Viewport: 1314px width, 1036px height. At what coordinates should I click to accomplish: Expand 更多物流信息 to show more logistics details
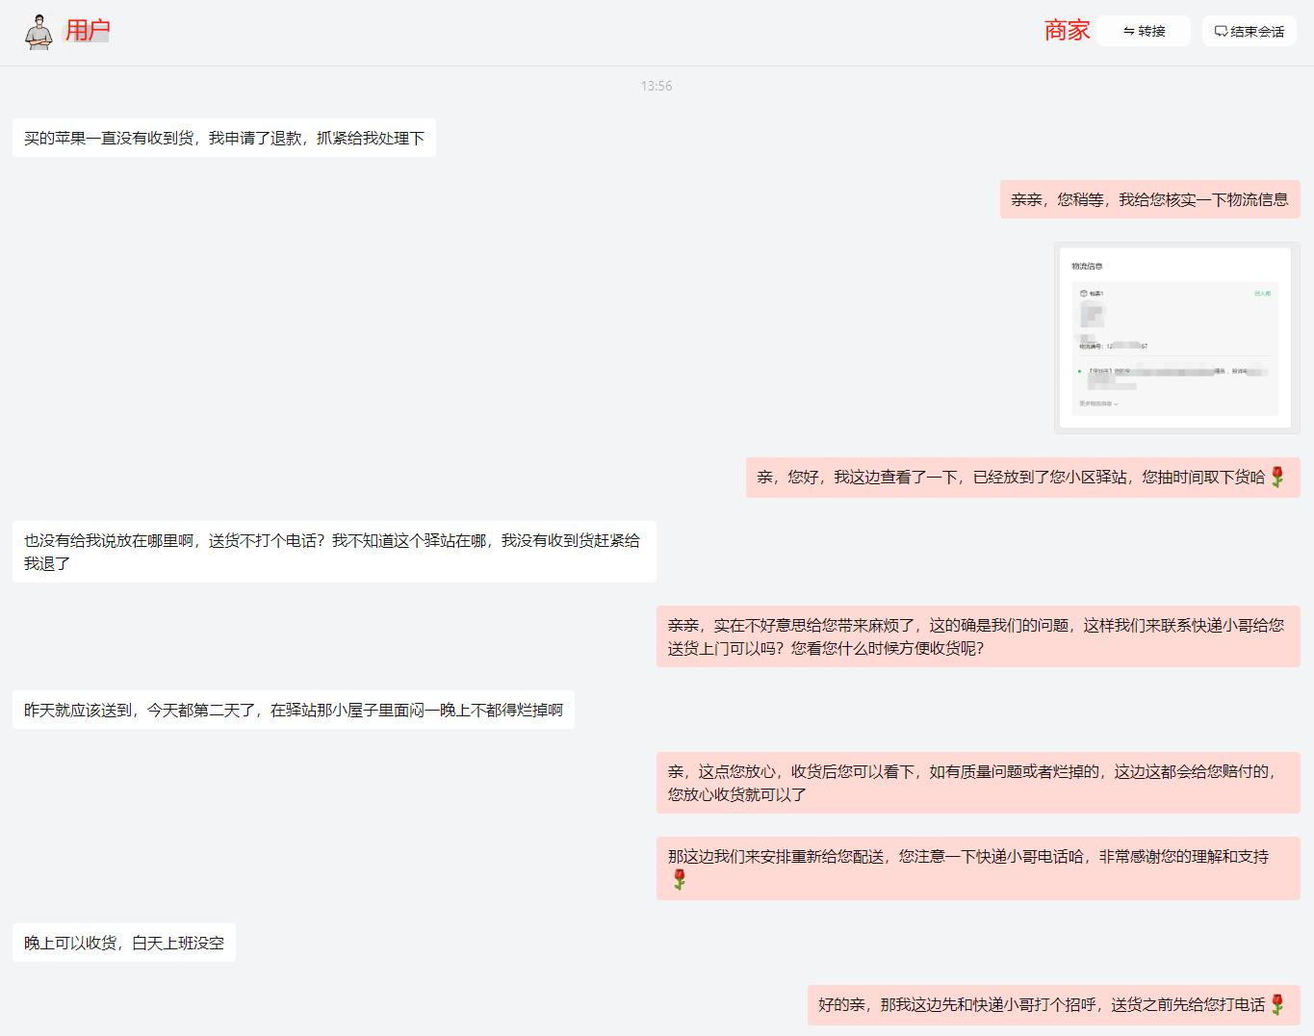point(1097,403)
